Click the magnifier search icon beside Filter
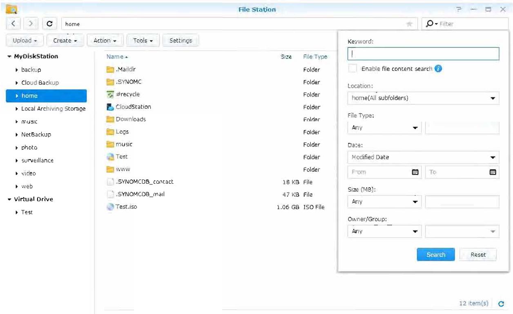 [430, 24]
